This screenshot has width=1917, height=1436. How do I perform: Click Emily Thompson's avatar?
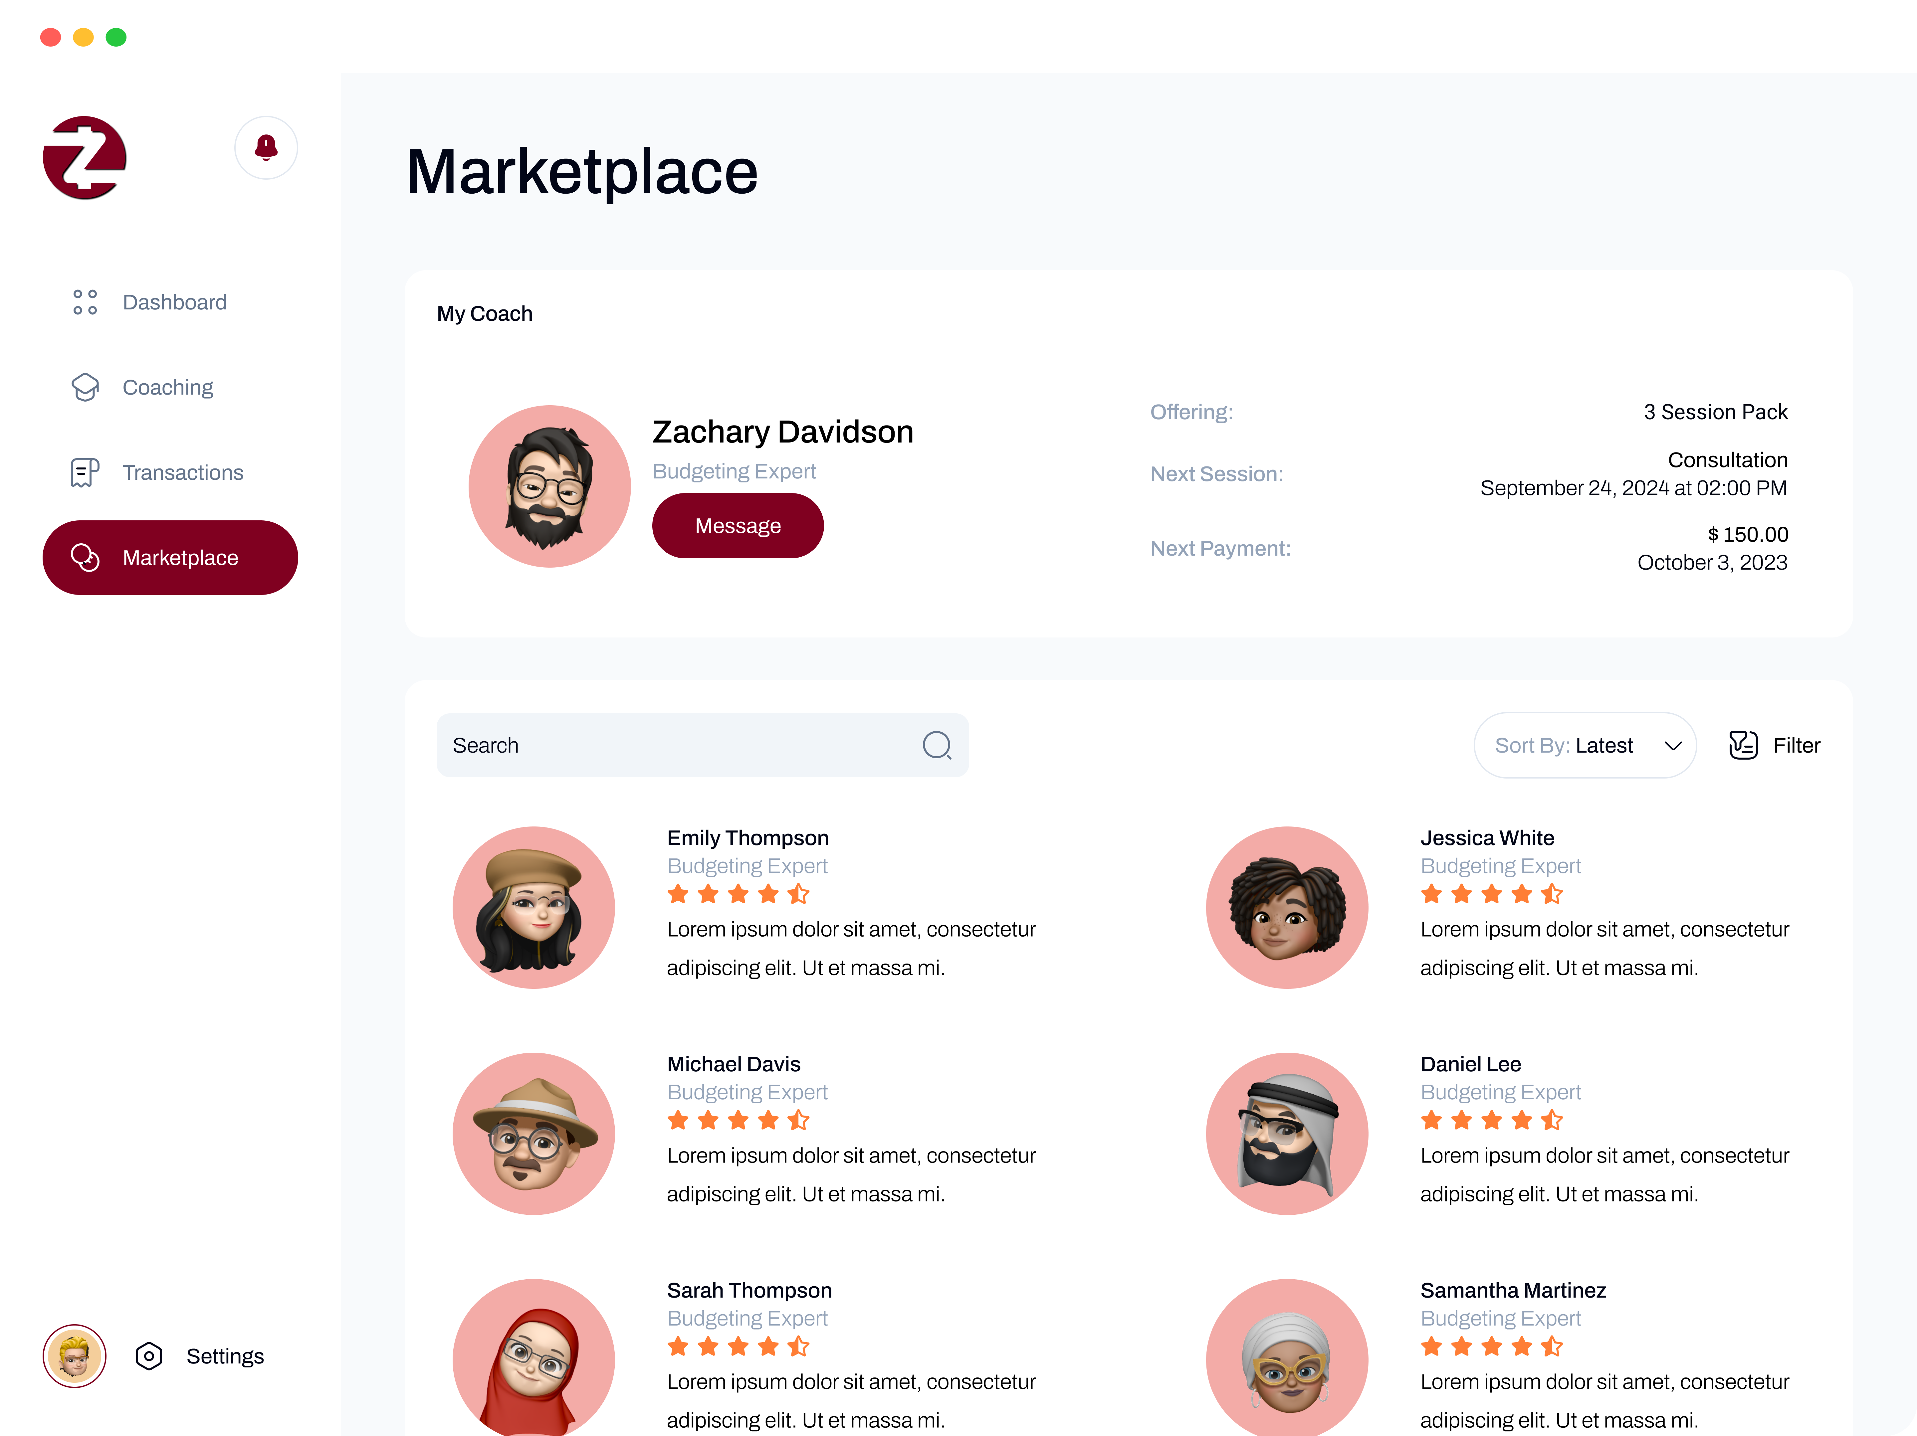[534, 907]
